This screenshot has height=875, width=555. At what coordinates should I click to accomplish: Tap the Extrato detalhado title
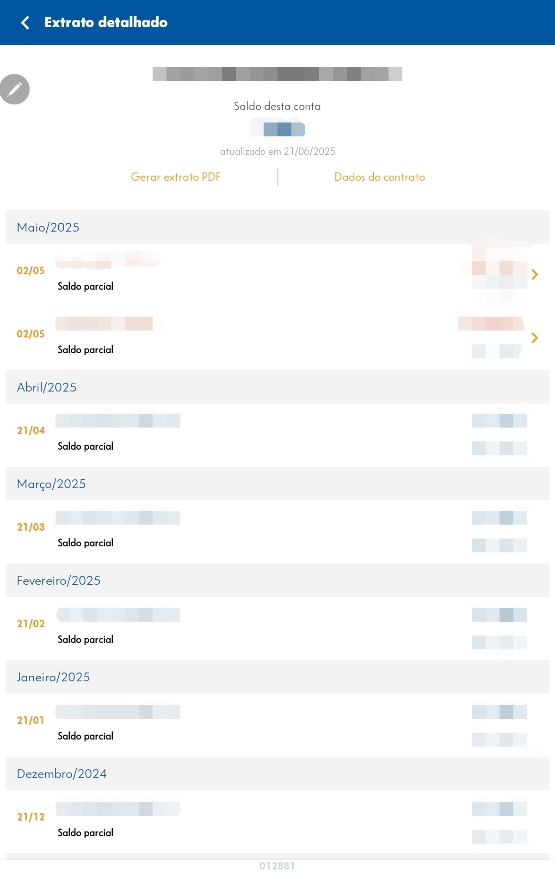point(106,22)
